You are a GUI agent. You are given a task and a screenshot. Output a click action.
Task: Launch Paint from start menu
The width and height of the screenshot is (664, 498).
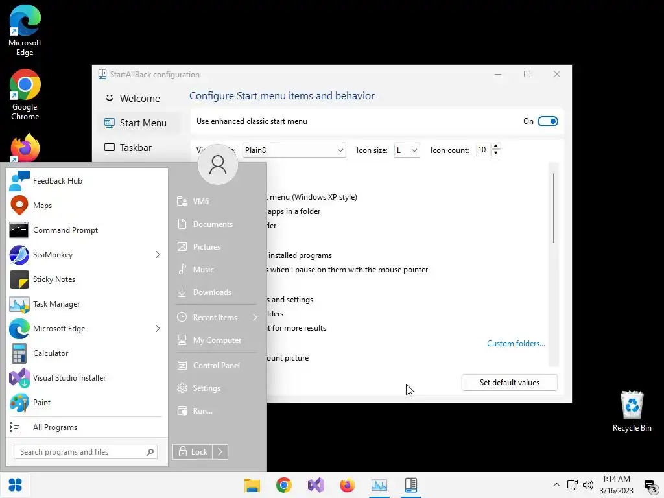click(87, 402)
